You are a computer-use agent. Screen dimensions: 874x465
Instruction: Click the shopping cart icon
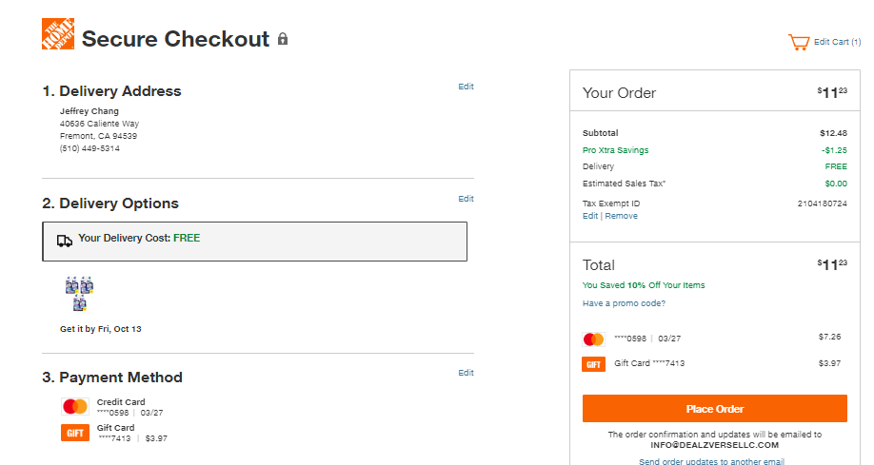(x=799, y=43)
